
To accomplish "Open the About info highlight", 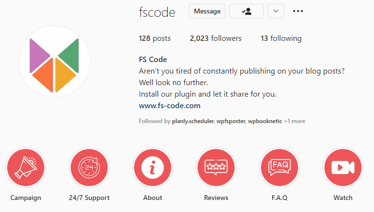I will point(153,167).
